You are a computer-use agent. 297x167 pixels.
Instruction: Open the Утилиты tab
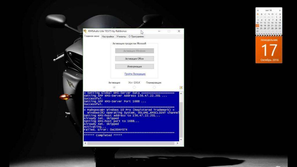121,37
